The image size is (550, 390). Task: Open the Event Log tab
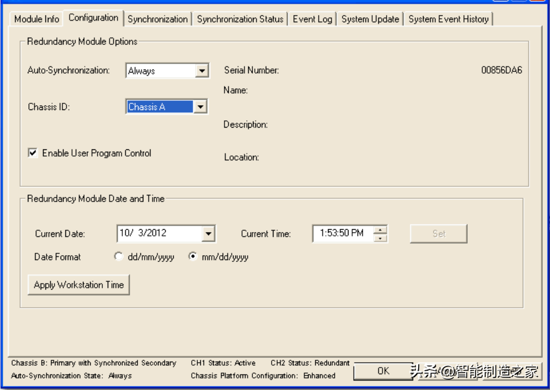pyautogui.click(x=312, y=19)
